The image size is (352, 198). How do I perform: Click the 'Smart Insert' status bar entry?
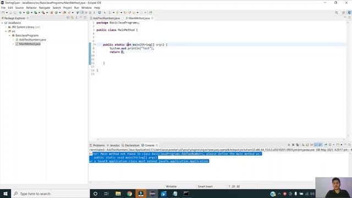[x=205, y=186]
